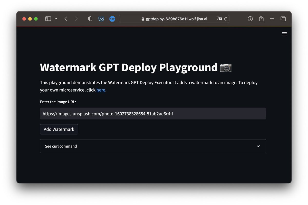Open the webpage hamburger menu

[x=284, y=34]
